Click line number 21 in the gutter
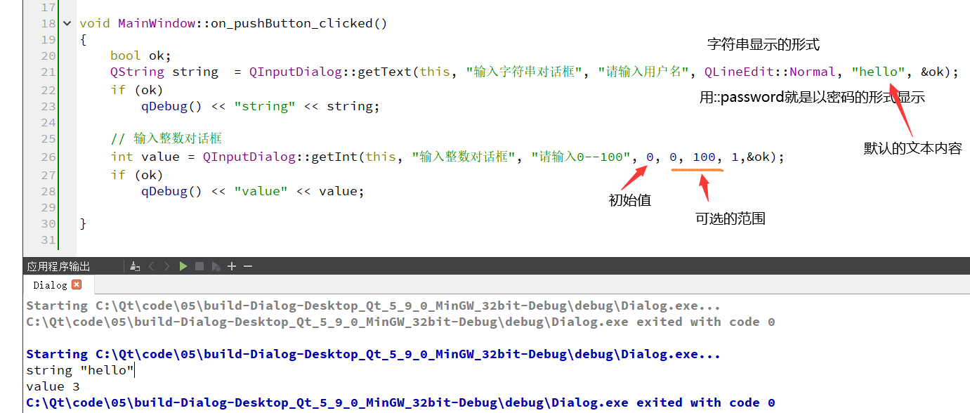 48,72
